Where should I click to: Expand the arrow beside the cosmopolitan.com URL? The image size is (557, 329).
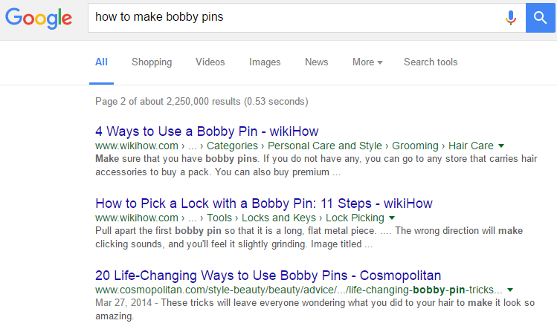tap(511, 290)
